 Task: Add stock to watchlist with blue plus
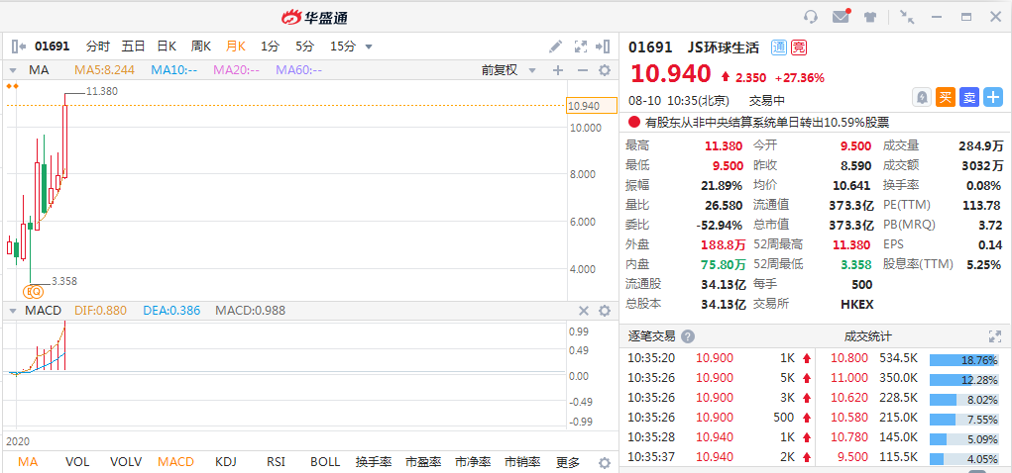992,97
